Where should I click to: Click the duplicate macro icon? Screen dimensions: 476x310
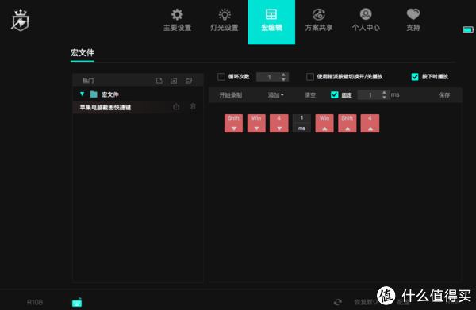click(x=189, y=81)
